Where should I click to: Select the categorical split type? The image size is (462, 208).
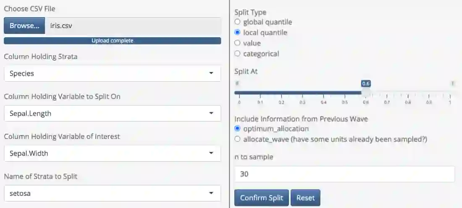tap(238, 54)
